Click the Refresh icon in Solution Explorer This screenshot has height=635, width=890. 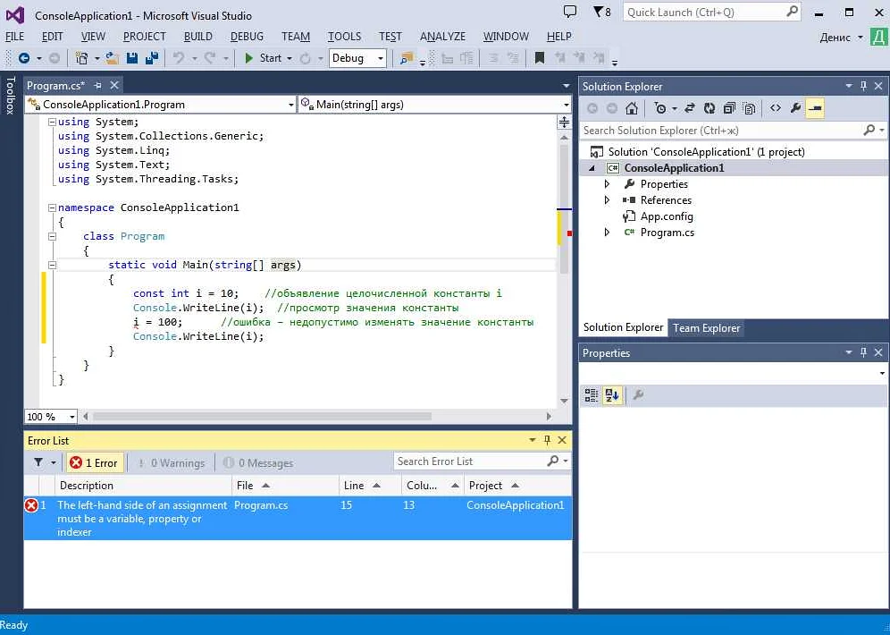(709, 108)
